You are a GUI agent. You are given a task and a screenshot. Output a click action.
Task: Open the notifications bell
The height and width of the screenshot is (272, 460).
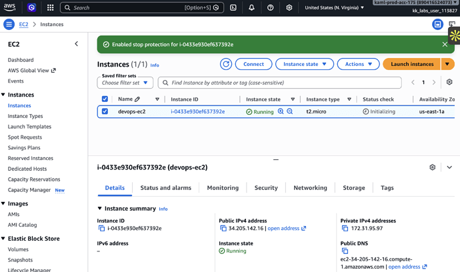click(252, 7)
